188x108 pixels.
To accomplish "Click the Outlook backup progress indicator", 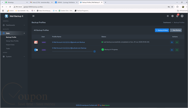I will point(94,51).
